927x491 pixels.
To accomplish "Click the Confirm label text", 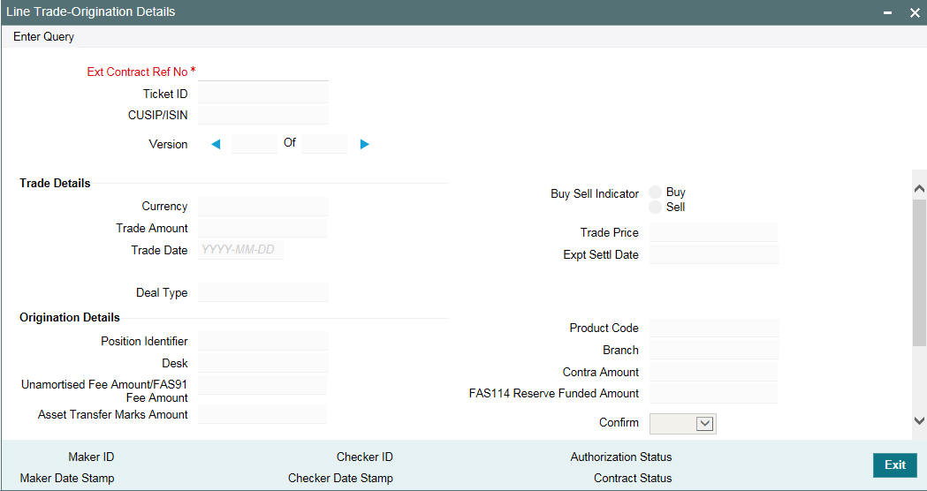I will coord(619,422).
